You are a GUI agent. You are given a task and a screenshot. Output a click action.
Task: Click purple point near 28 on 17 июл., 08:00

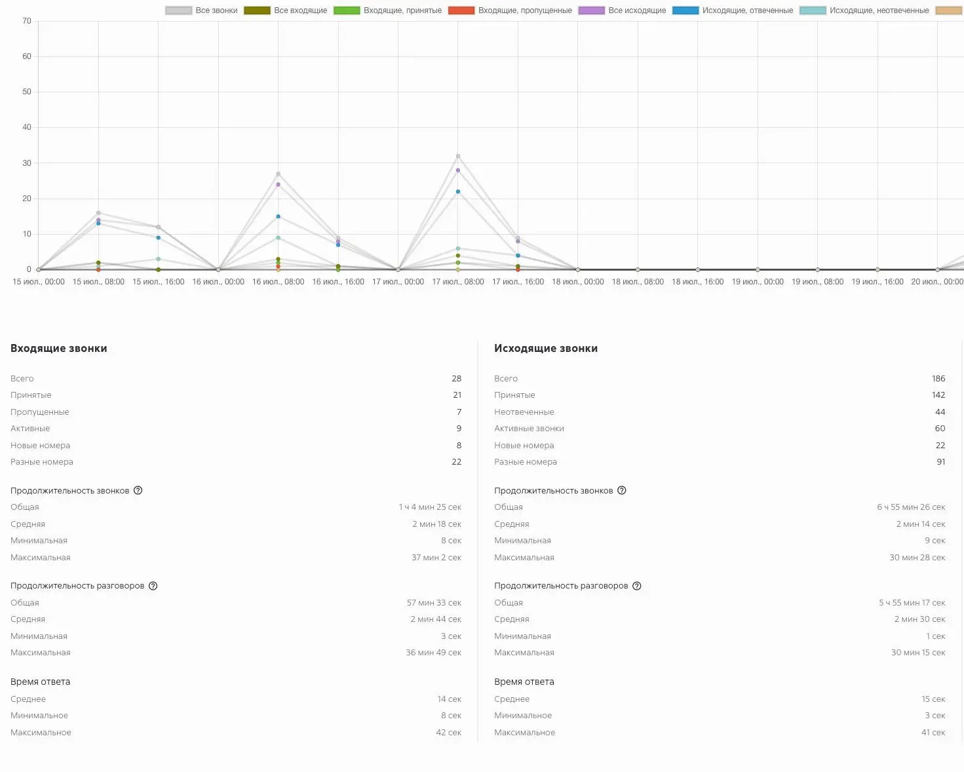458,170
